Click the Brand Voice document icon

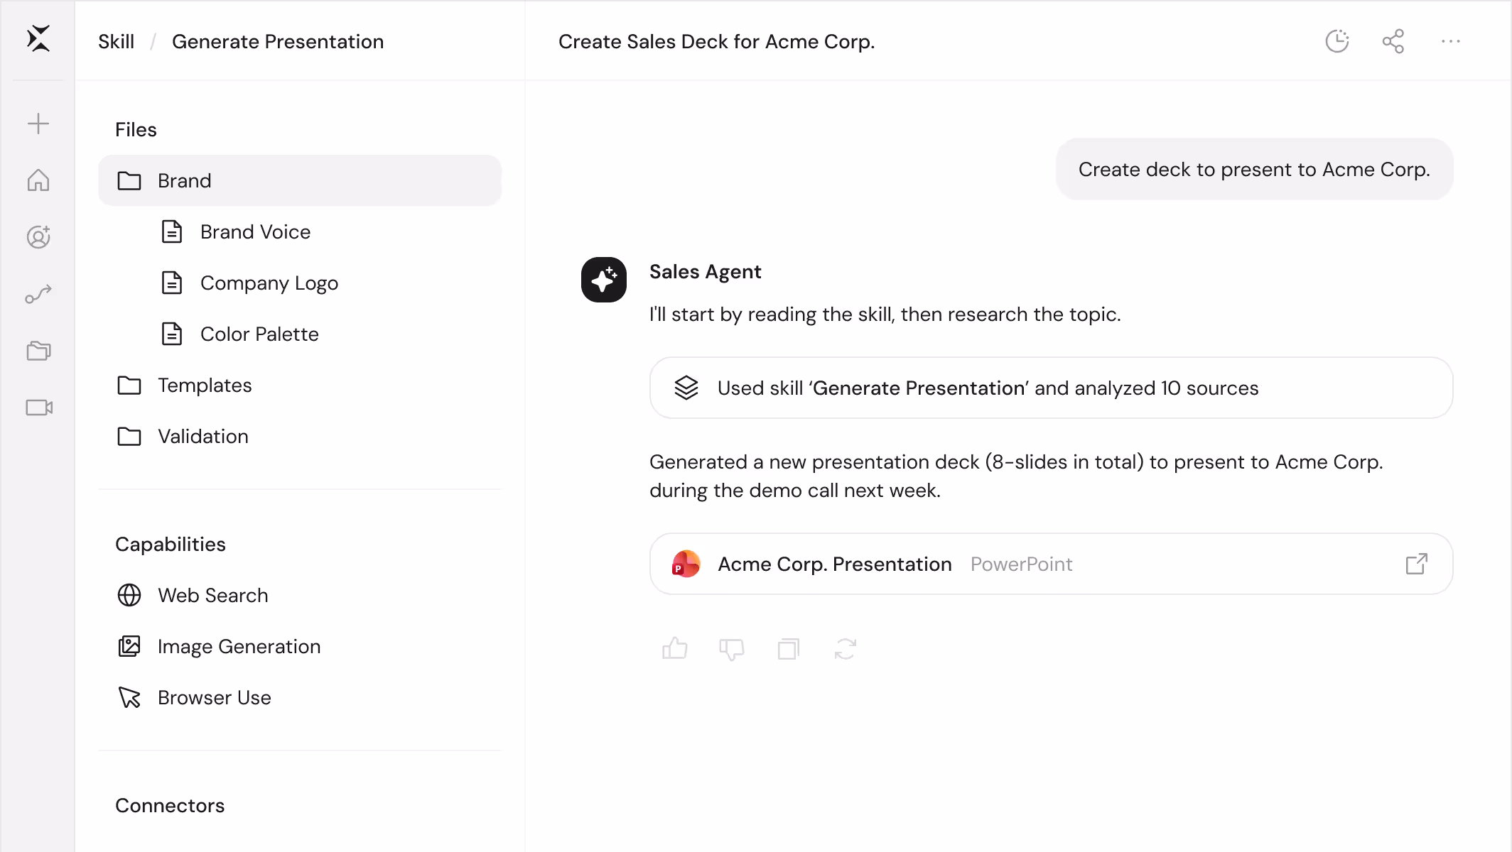coord(172,231)
